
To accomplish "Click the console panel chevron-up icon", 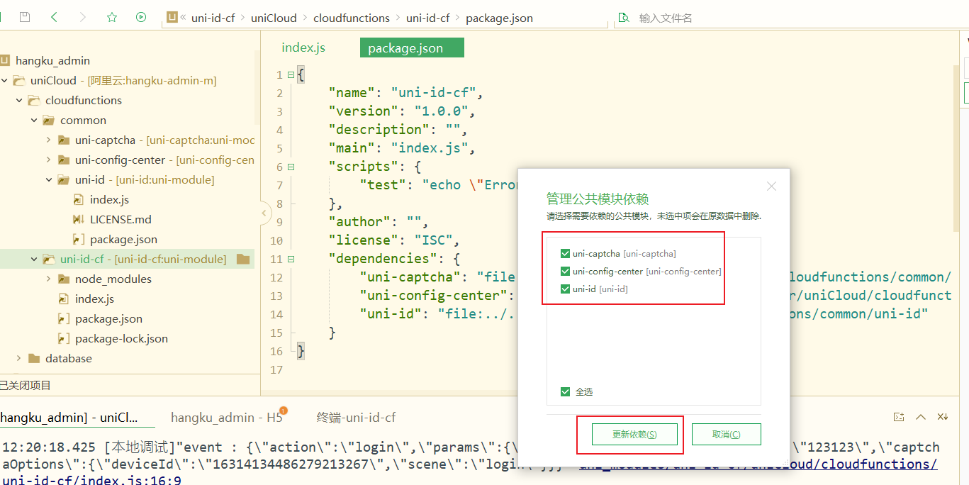I will (921, 417).
